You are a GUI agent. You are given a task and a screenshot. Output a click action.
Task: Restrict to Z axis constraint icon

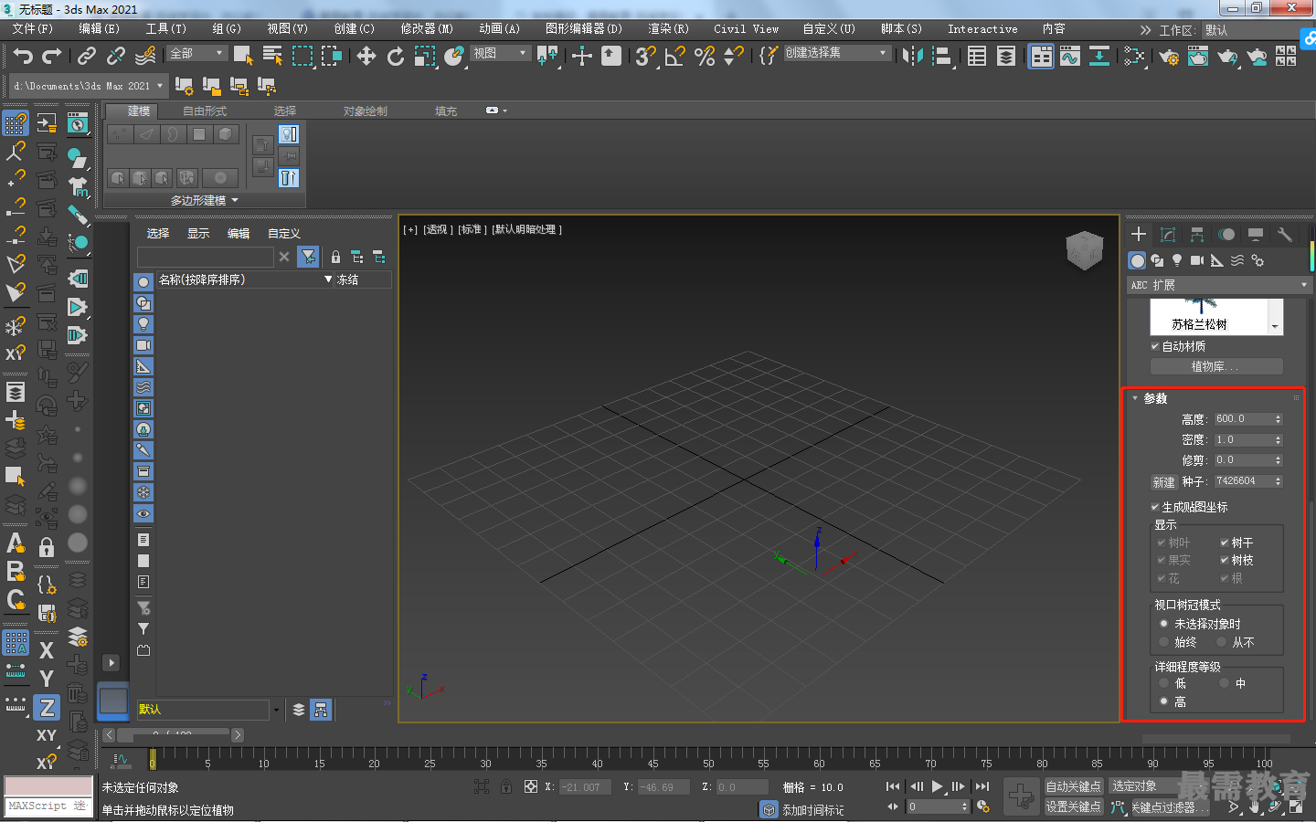(47, 708)
